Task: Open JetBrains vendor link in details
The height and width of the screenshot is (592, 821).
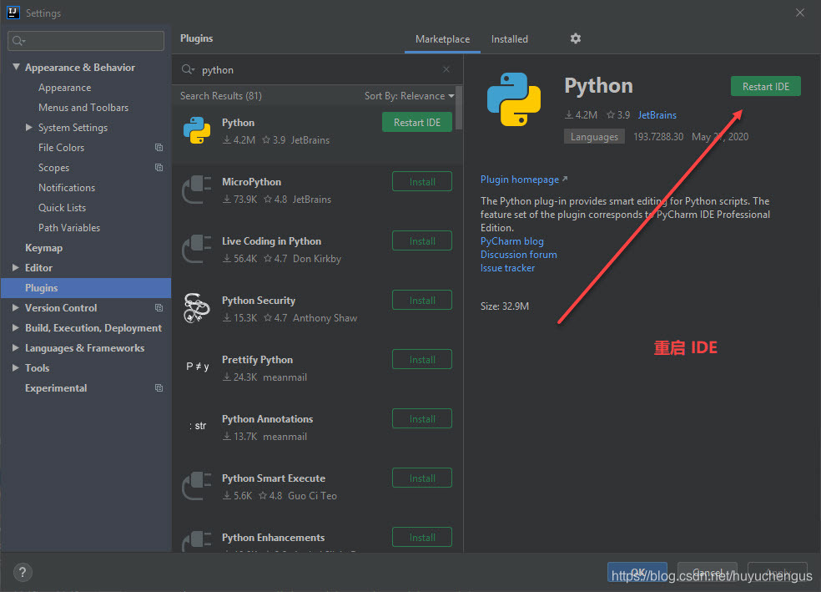Action: click(657, 115)
